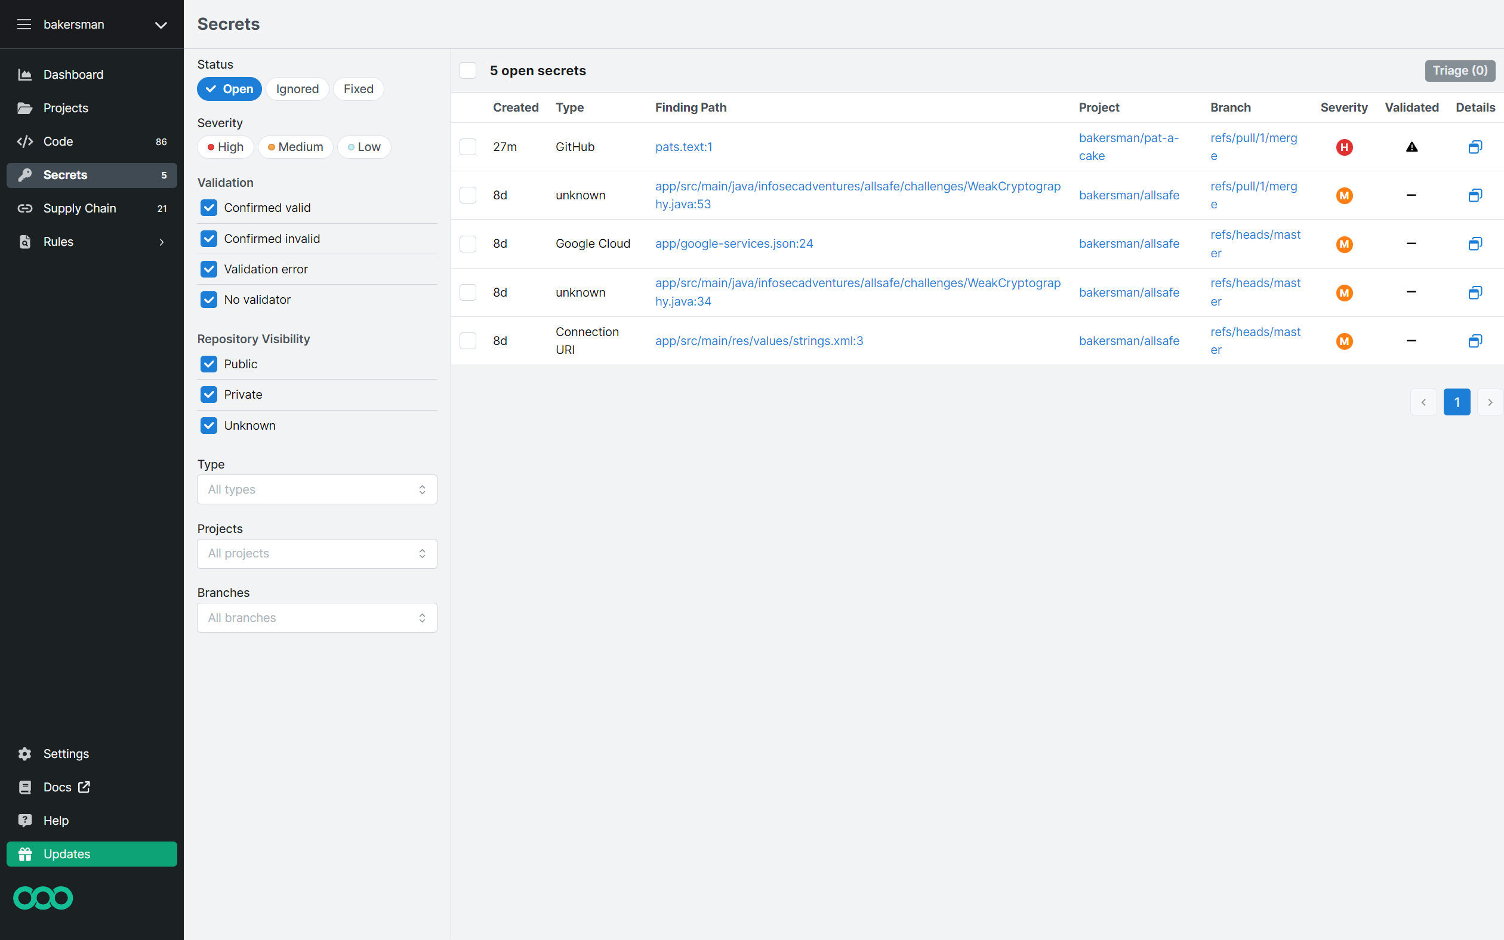Uncheck the Confirmed valid validation filter
The image size is (1504, 940).
coord(209,207)
